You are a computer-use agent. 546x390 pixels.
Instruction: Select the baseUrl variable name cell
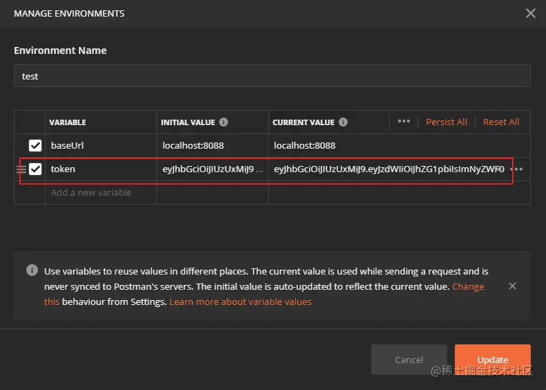point(101,145)
